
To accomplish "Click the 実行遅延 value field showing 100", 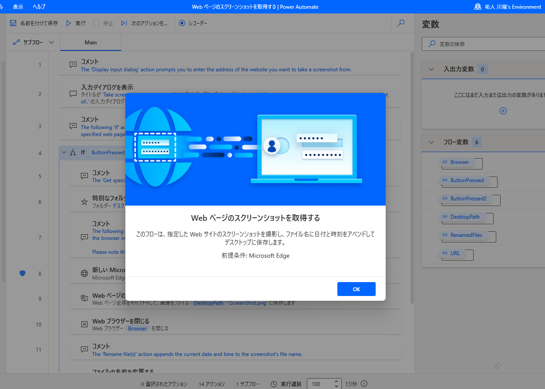I will 320,384.
